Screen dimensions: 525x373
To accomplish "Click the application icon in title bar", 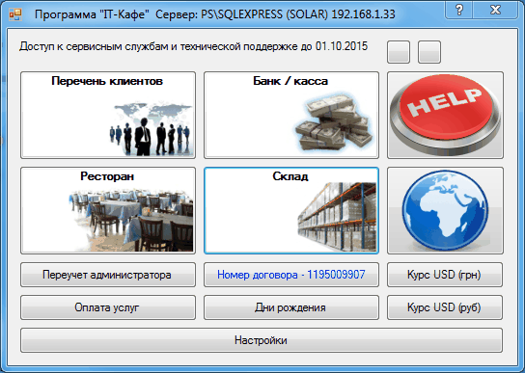I will click(x=15, y=14).
